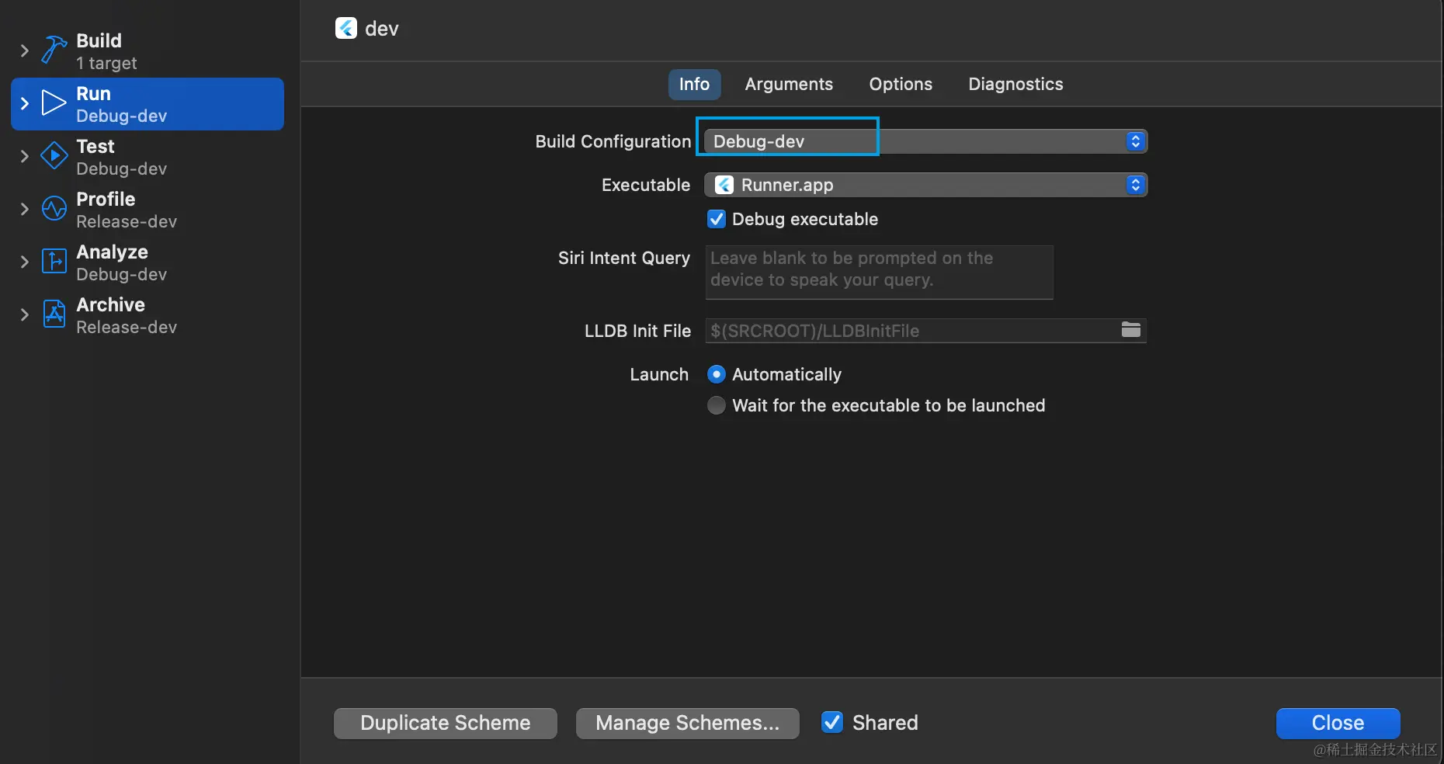The width and height of the screenshot is (1444, 764).
Task: Open the Executable Runner.app dropdown
Action: [925, 185]
